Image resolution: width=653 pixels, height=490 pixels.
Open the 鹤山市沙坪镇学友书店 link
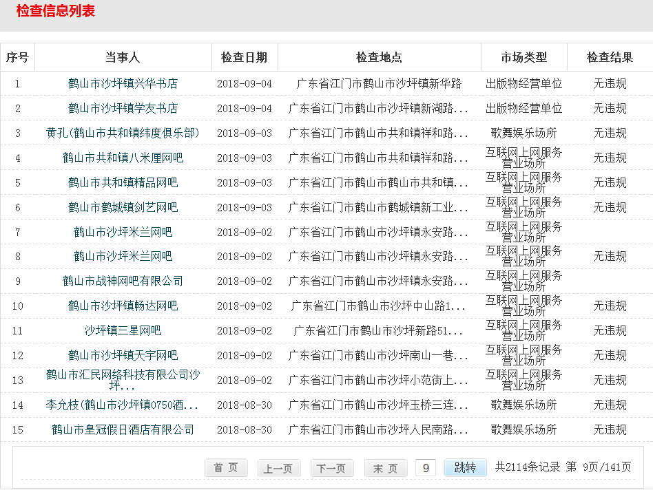pos(123,108)
